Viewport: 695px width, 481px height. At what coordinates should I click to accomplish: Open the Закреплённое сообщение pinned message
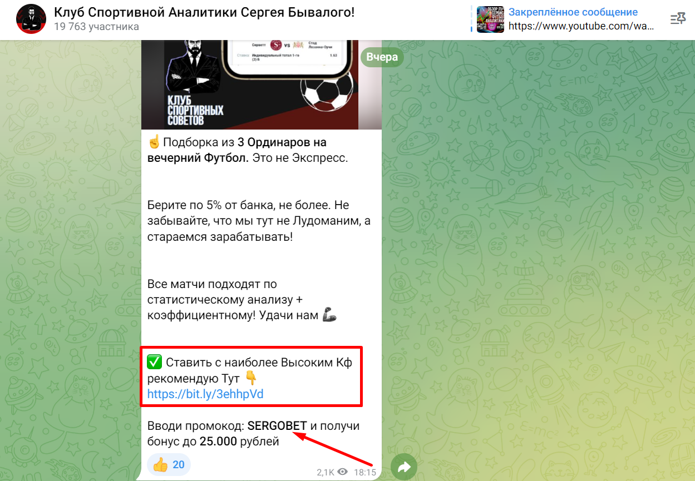pyautogui.click(x=573, y=12)
